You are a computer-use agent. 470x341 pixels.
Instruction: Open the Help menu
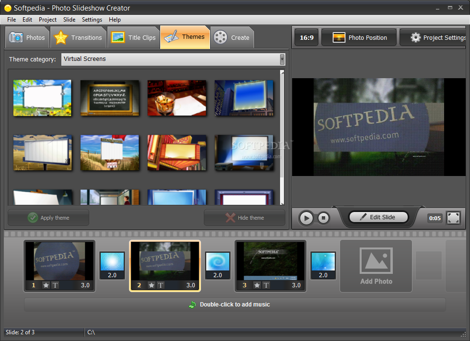click(x=115, y=20)
